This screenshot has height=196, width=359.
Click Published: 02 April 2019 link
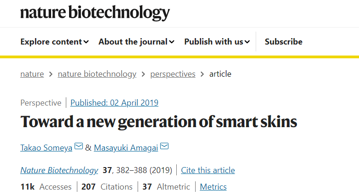click(114, 103)
